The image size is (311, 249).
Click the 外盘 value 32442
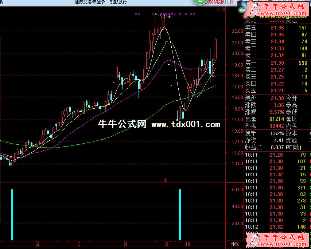tap(277, 126)
